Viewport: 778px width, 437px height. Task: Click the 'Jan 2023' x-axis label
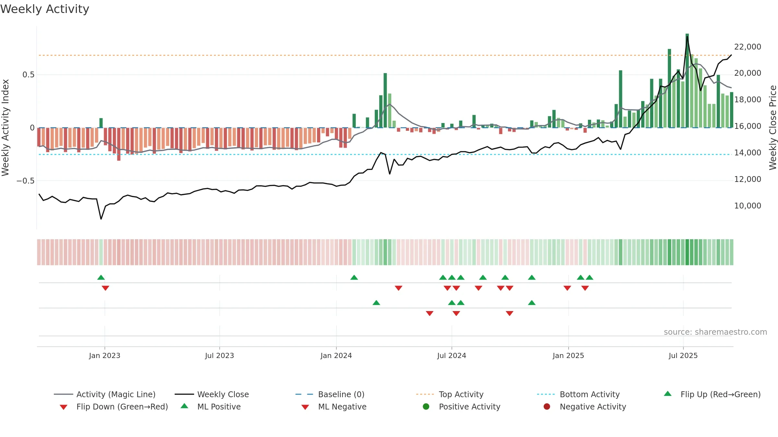105,356
